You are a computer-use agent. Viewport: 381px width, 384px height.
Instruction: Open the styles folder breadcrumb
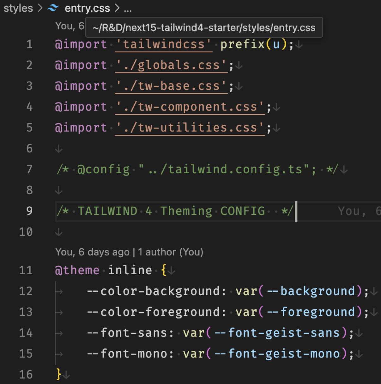[x=18, y=8]
